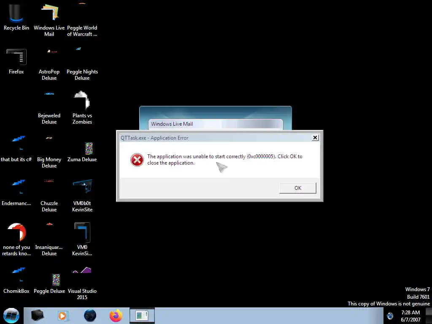Viewport: 432px width, 324px height.
Task: Select the red-and-white icon labeled 'none of you'
Action: pos(16,240)
